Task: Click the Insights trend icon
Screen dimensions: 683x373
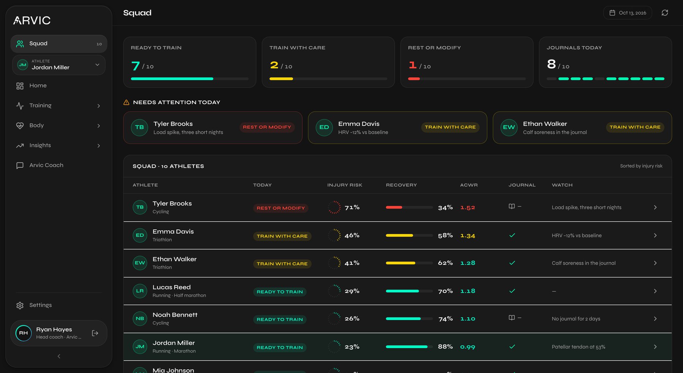Action: 20,146
